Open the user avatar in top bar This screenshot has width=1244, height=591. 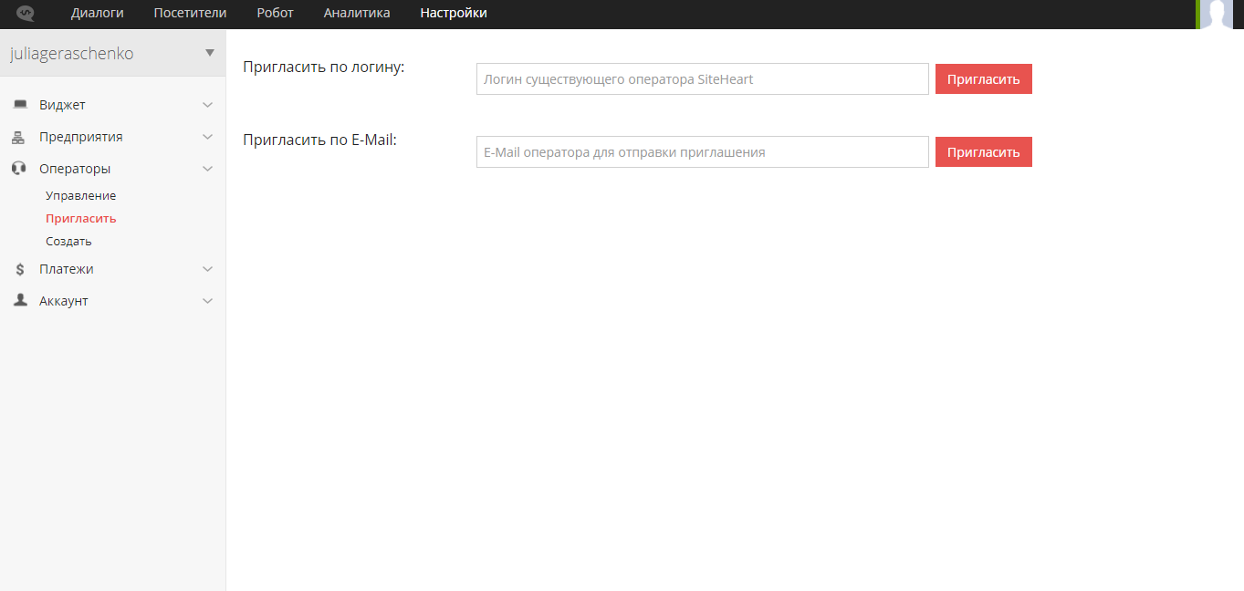(x=1217, y=14)
